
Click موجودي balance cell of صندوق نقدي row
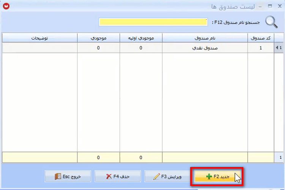[x=98, y=48]
